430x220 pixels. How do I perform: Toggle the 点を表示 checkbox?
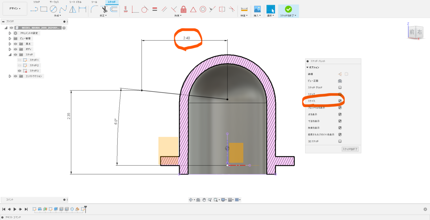pos(340,114)
